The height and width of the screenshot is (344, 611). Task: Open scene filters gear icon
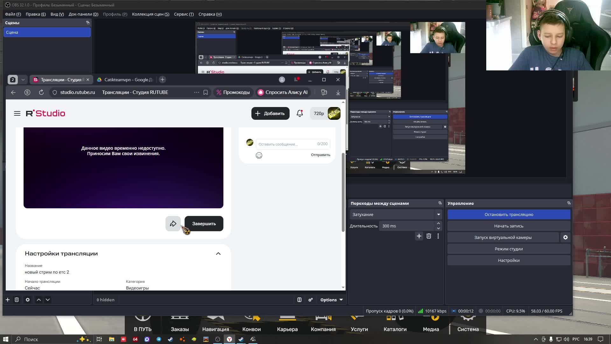click(28, 300)
